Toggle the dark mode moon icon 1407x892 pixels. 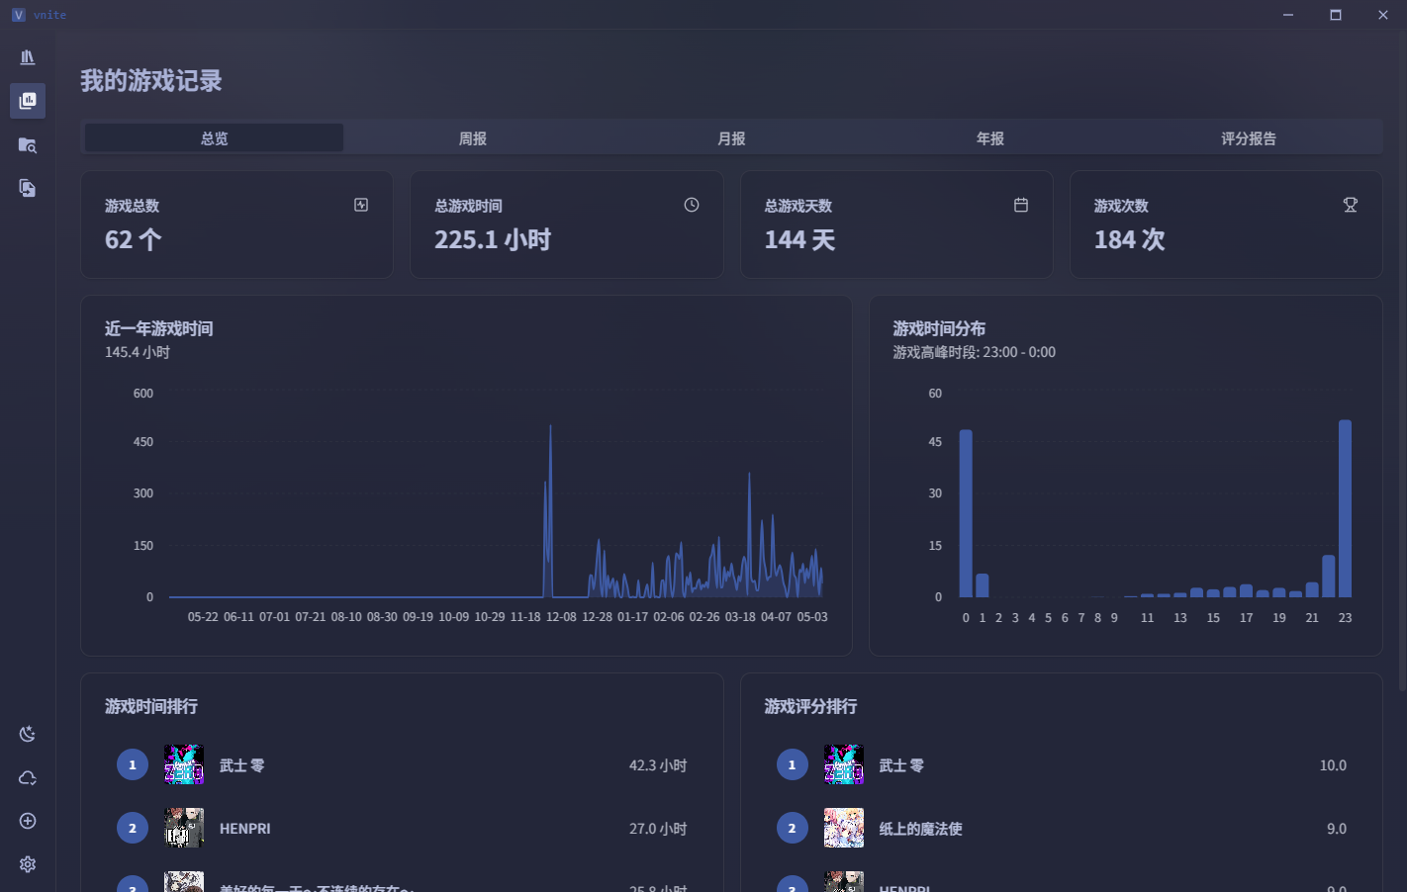click(x=28, y=734)
